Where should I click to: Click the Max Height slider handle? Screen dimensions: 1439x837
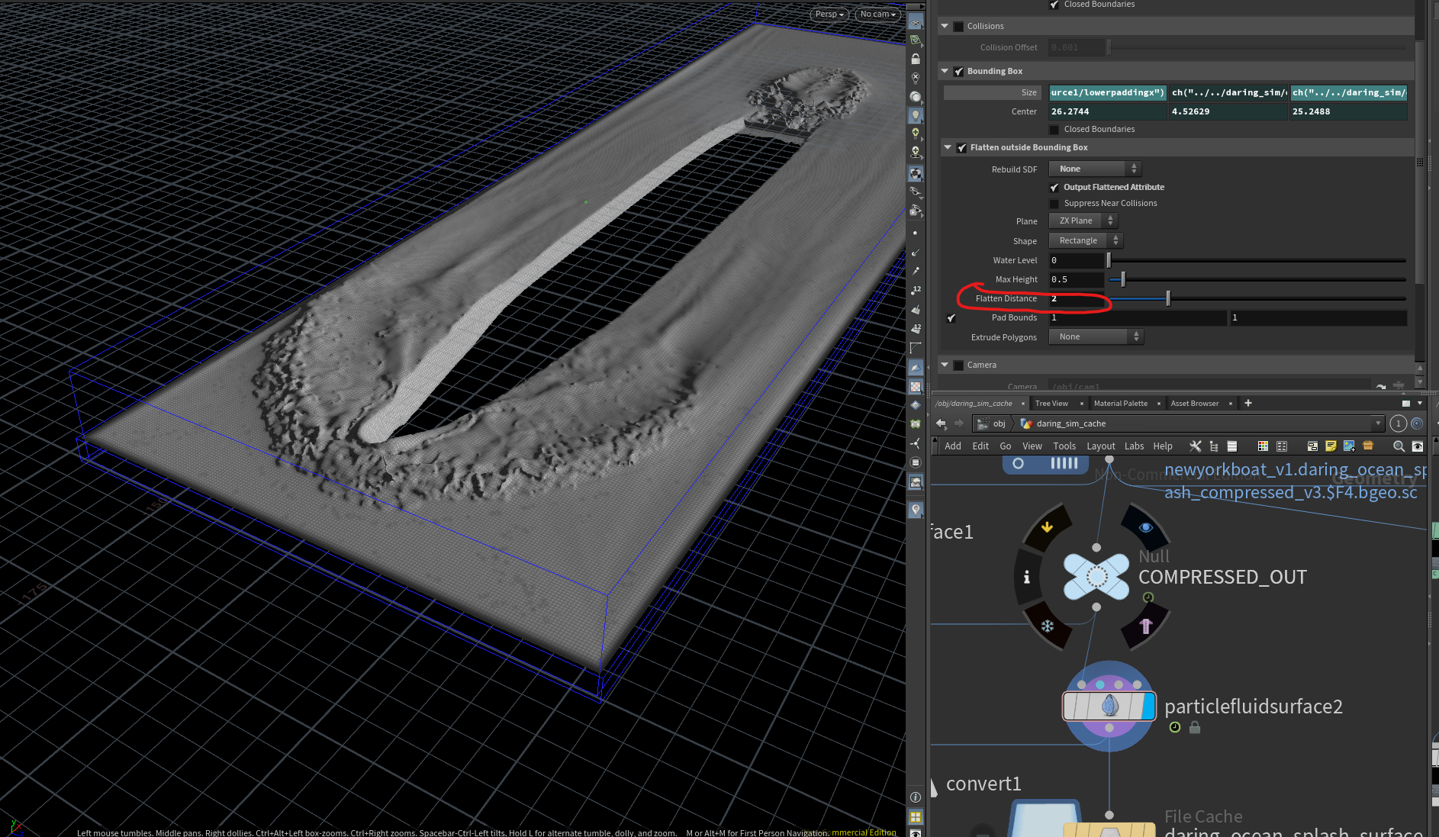1122,279
